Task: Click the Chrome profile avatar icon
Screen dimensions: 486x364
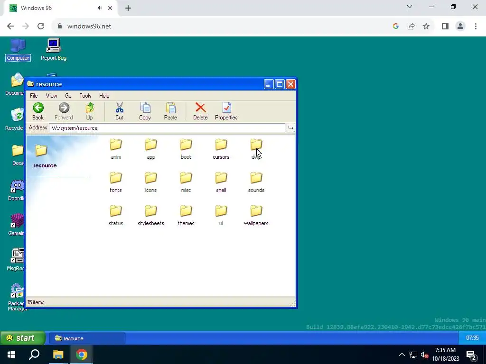Action: point(460,27)
